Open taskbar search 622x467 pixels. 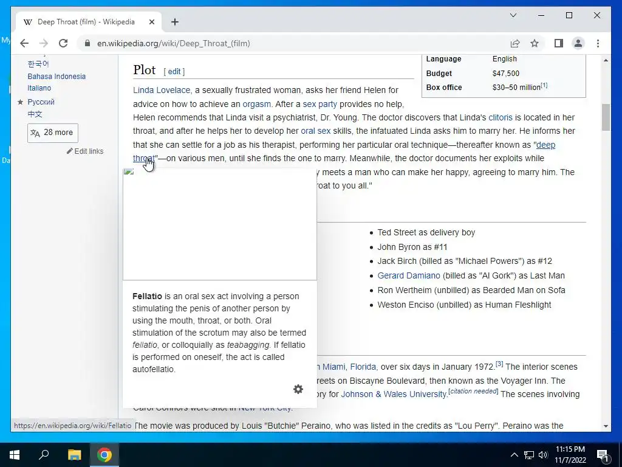click(44, 455)
